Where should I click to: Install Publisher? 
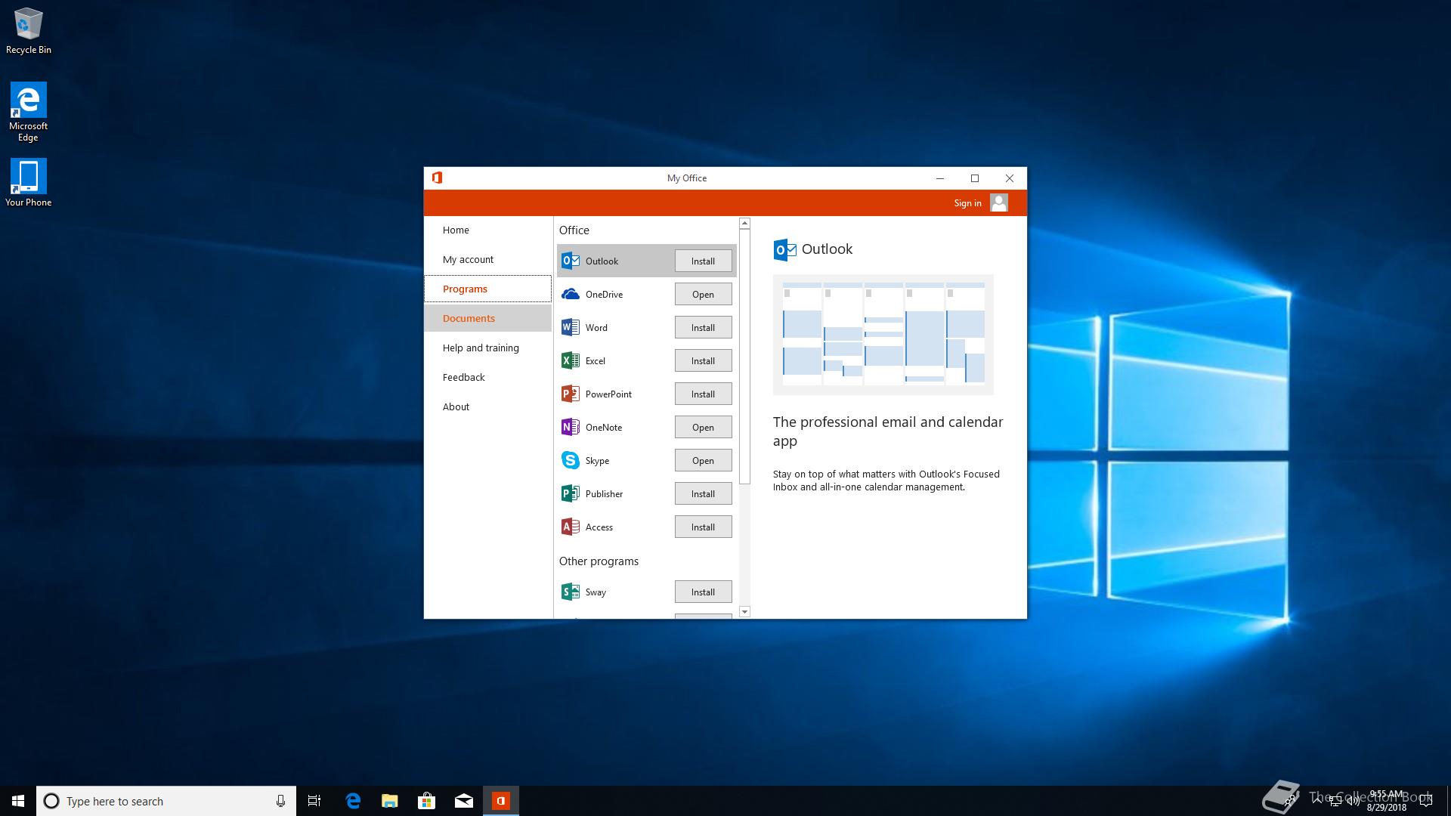703,493
